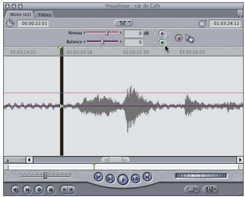Click the current timecode field 01:03:24:12
Screen dimensions: 245x197
[225, 23]
